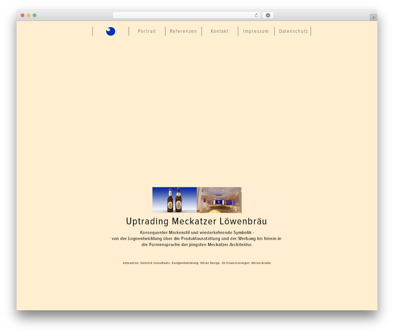The height and width of the screenshot is (334, 394).
Task: Open the browser downloads button
Action: click(x=268, y=15)
